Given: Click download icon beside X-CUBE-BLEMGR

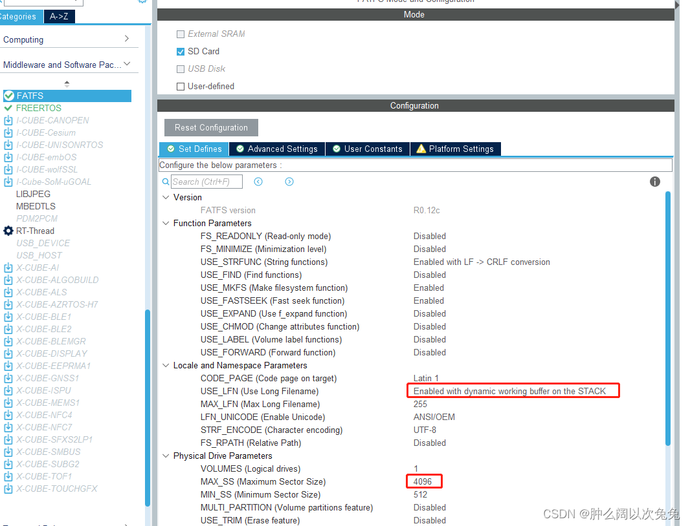Looking at the screenshot, I should pos(8,341).
